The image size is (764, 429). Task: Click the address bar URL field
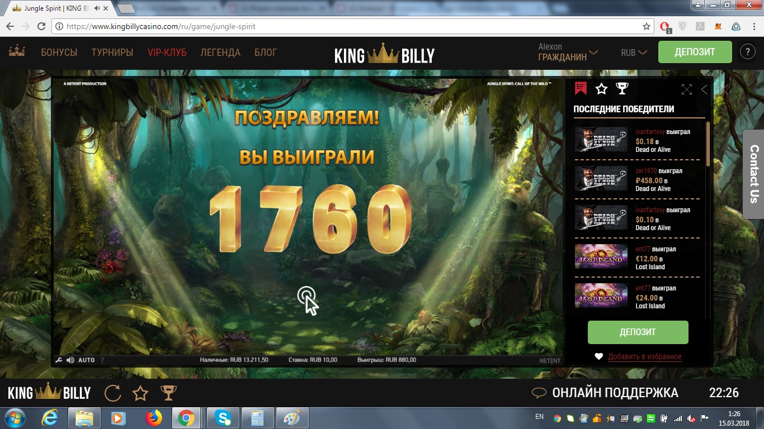tap(352, 26)
